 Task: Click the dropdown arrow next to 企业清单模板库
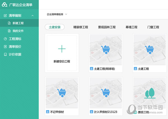(66, 14)
